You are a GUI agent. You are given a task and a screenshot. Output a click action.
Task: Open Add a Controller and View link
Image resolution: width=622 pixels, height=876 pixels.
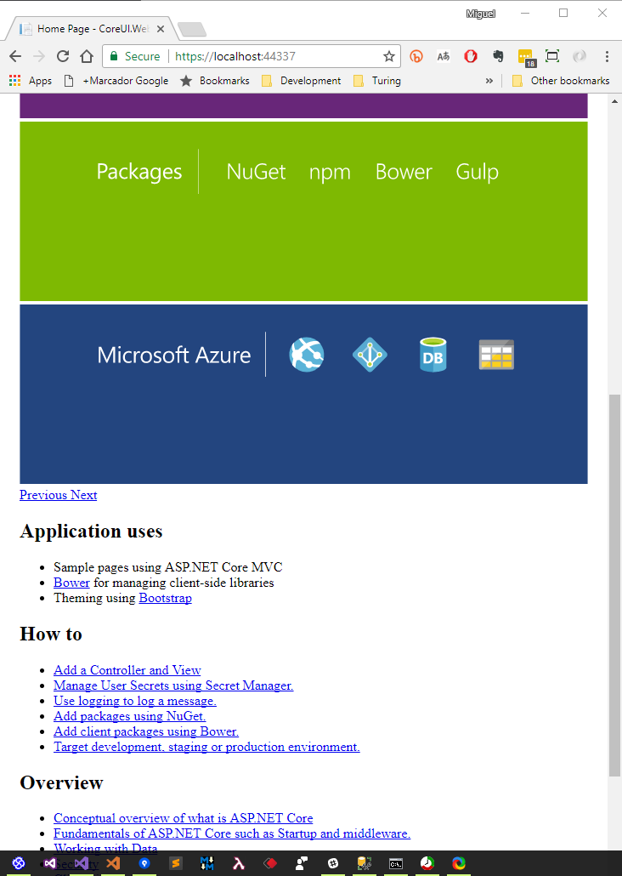pyautogui.click(x=127, y=670)
